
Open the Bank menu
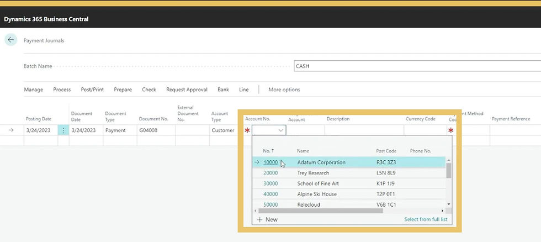(x=223, y=90)
